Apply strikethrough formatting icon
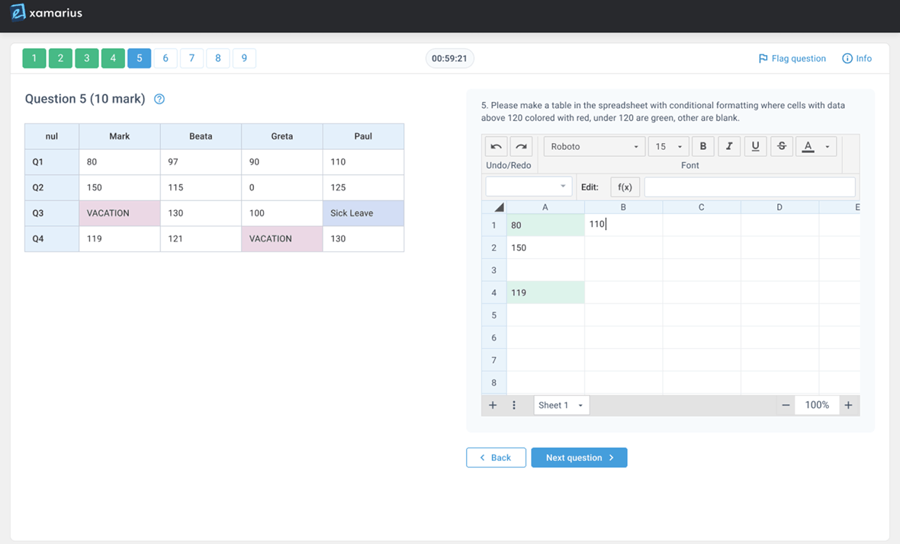The image size is (900, 544). click(781, 146)
